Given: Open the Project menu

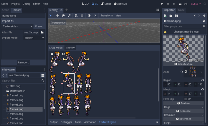Looking at the screenshot, I should pos(15,4).
